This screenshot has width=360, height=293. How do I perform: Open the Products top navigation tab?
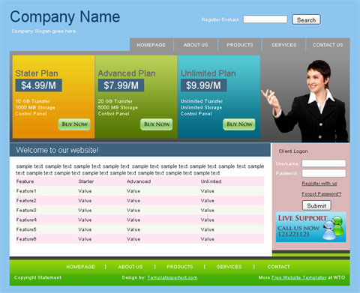pyautogui.click(x=240, y=45)
